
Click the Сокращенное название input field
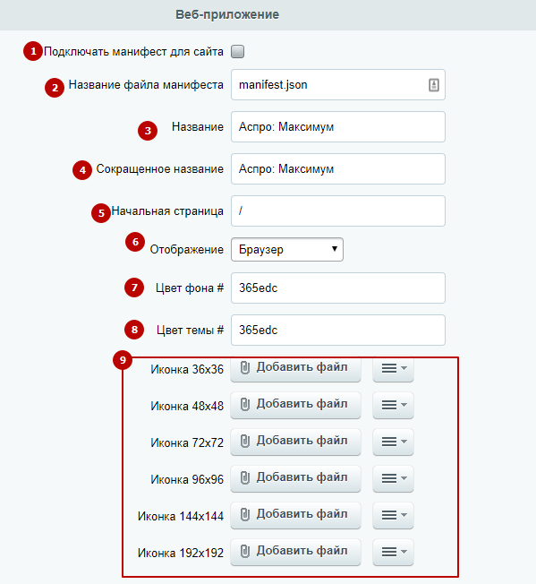(x=338, y=168)
